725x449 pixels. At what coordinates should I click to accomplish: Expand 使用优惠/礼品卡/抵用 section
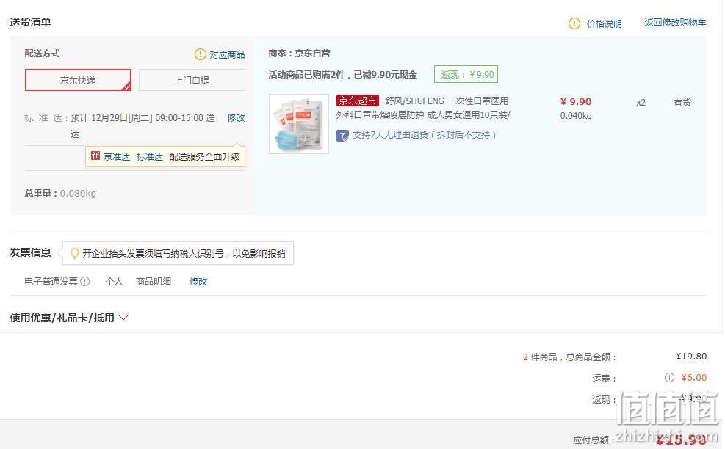click(69, 318)
